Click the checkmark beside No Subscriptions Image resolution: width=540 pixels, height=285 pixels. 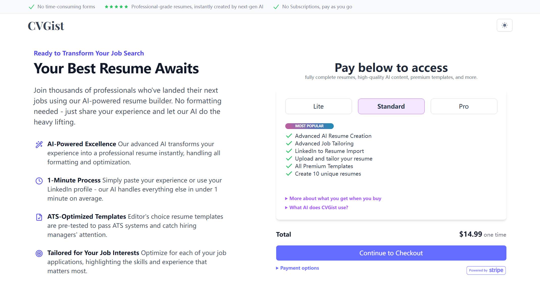coord(276,7)
